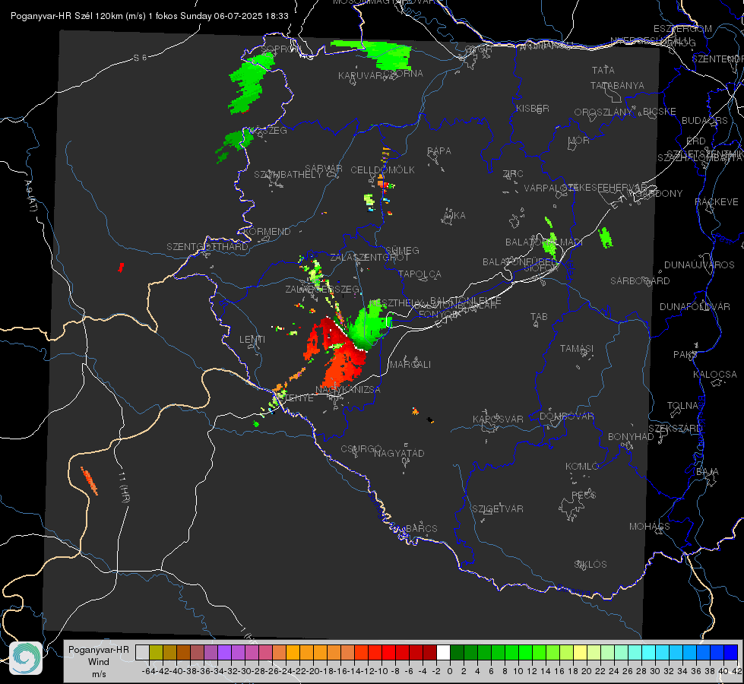Click the TAMASI city label
Viewport: 744px width, 684px height.
(x=577, y=348)
